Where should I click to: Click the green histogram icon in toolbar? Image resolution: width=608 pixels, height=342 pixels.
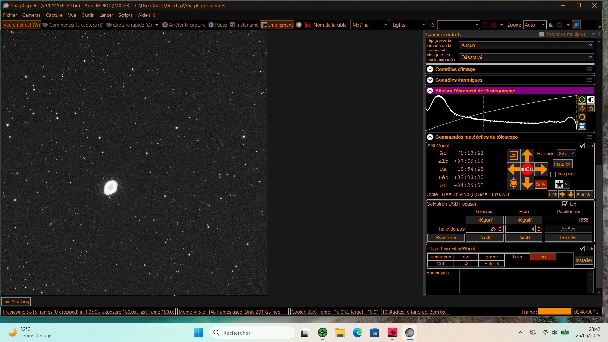point(551,25)
